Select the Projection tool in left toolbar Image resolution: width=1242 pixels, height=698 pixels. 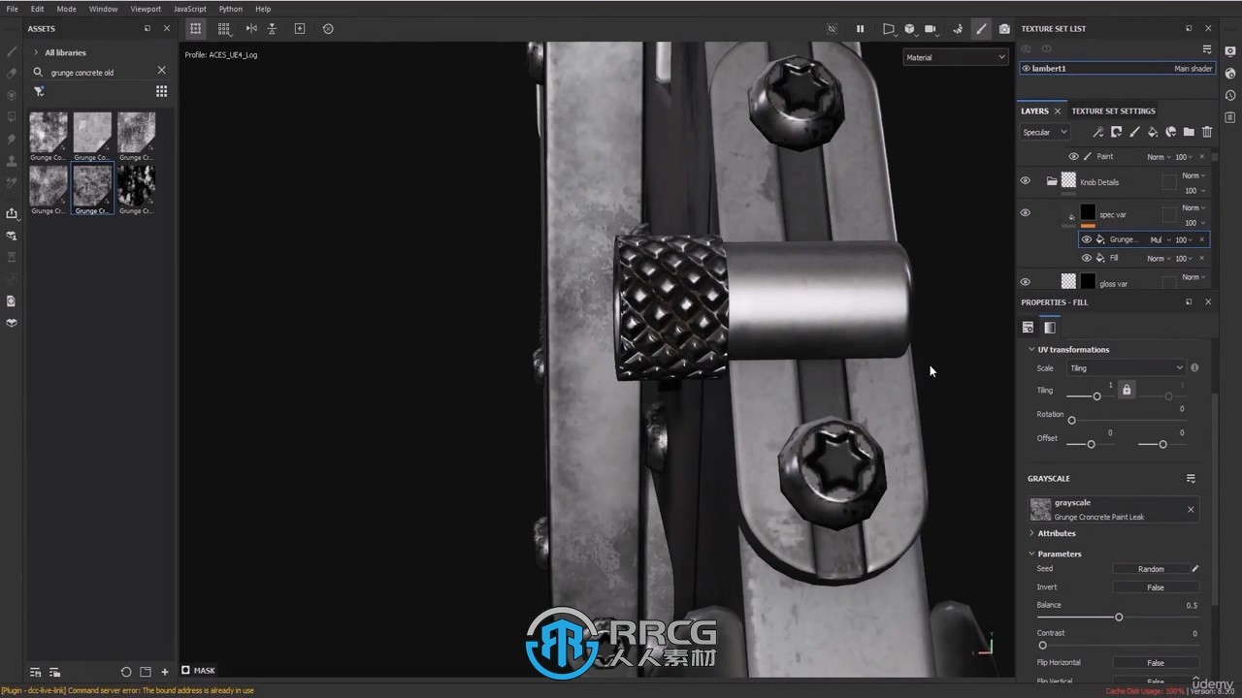tap(12, 95)
